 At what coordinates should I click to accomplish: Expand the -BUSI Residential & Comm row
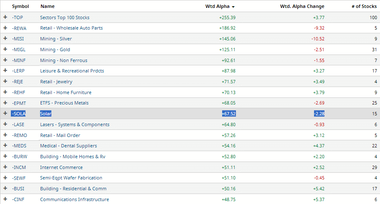(x=5, y=188)
